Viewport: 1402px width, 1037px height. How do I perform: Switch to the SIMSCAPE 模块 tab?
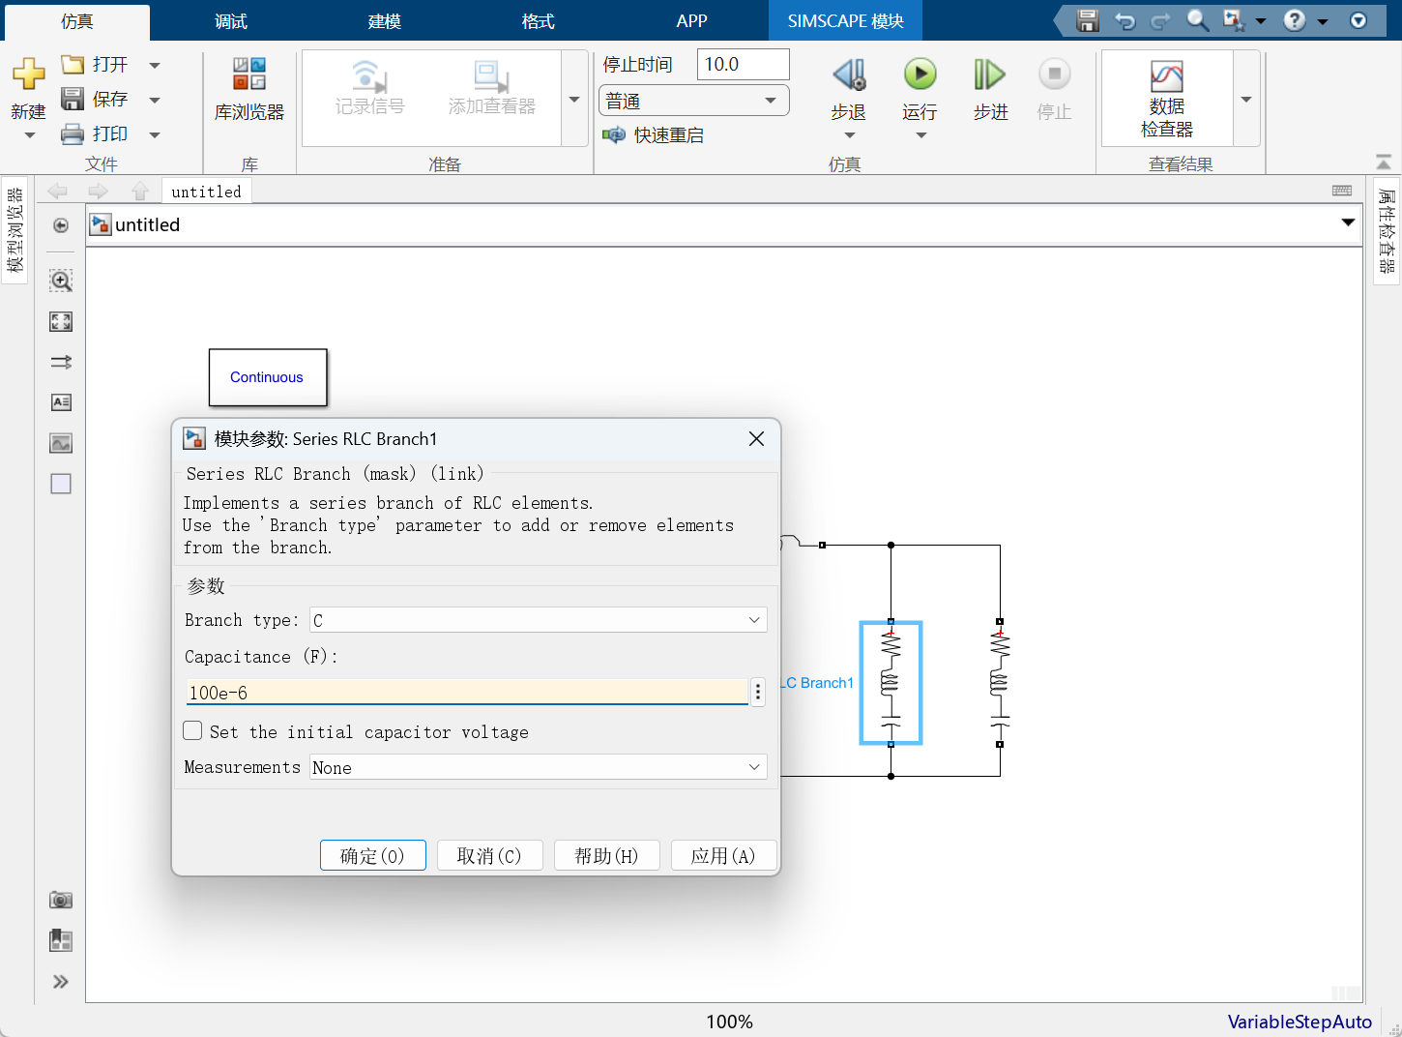tap(846, 21)
